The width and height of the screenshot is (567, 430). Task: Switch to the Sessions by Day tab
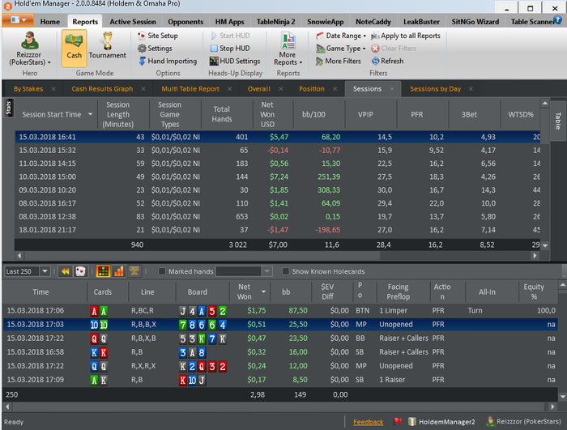[x=436, y=89]
